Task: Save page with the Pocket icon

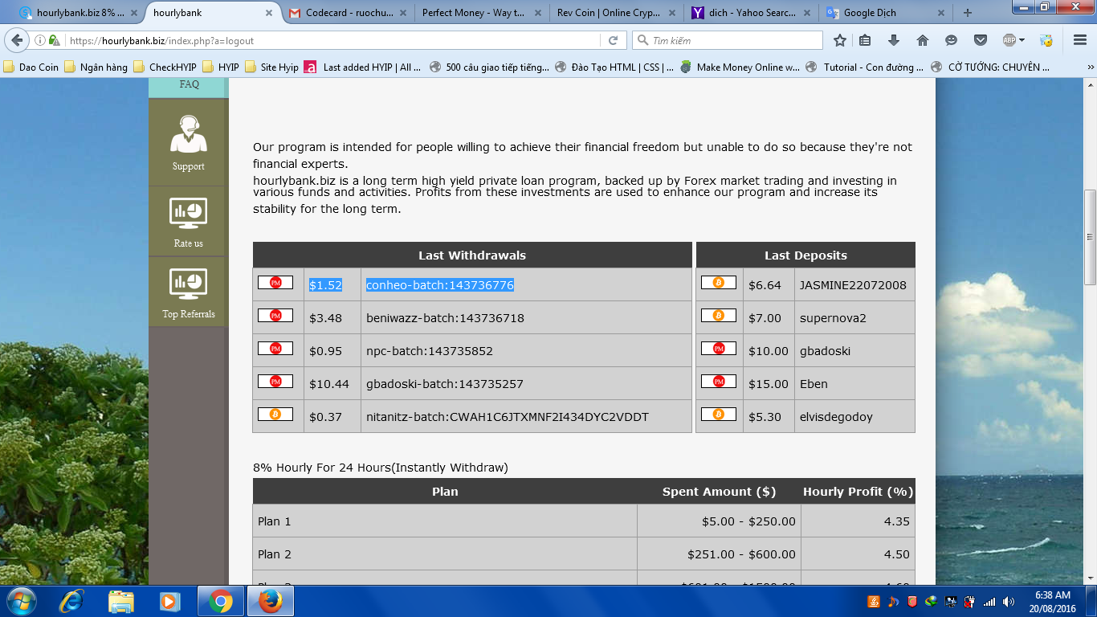Action: [x=981, y=40]
